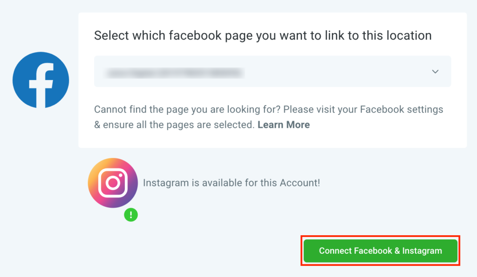Click the small flash dot in Instagram logo
Viewport: 477px width, 277px height.
pyautogui.click(x=121, y=175)
